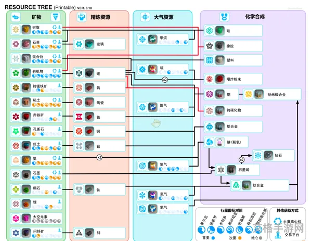The image size is (312, 241).
Task: Click the 钨锰铁矿 symbol icon
Action: pyautogui.click(x=16, y=87)
